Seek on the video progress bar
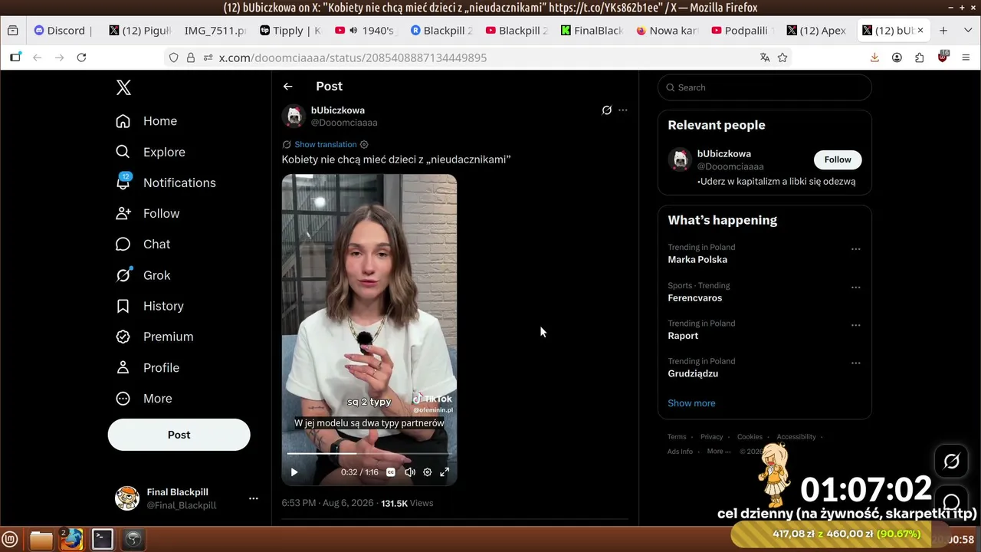The width and height of the screenshot is (981, 552). click(x=369, y=453)
